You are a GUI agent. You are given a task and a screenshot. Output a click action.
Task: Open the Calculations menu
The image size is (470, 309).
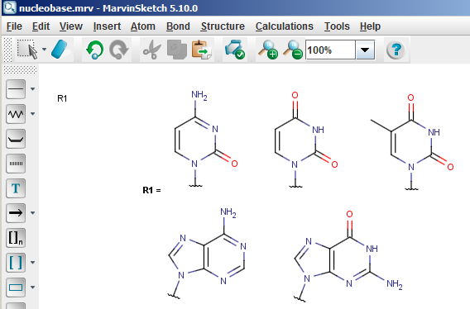pos(284,26)
